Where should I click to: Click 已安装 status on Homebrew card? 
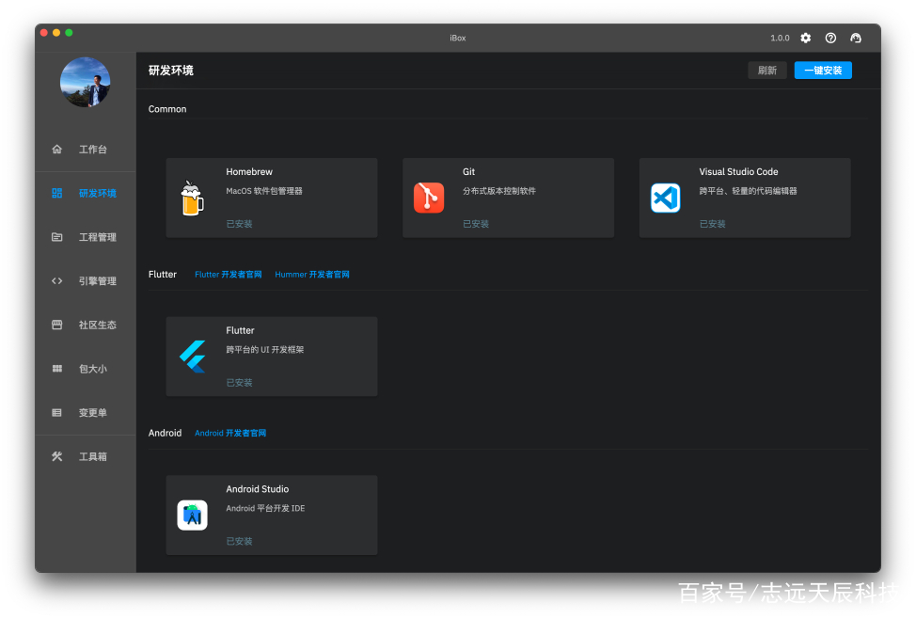[x=239, y=224]
